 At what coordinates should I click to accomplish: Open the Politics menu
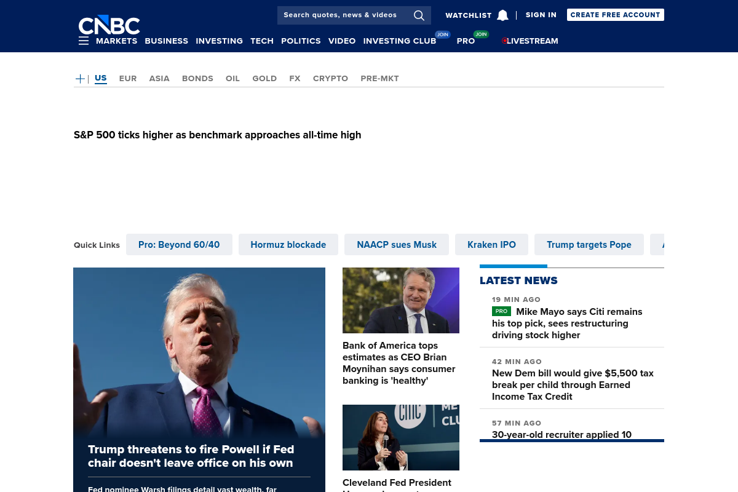(301, 41)
